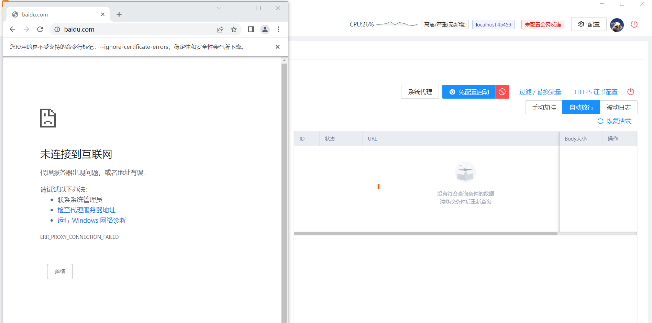
Task: Switch to the 手动劫持 tab
Action: 544,107
